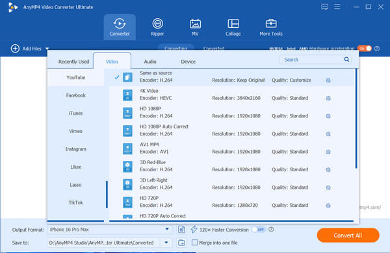Choose the HD 1080P Auto Correct preset
Viewport: 390px width, 253px height.
(231, 130)
